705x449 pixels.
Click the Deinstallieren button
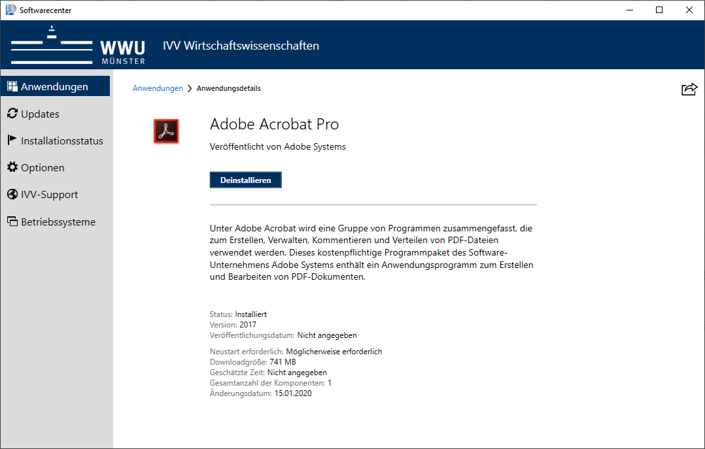coord(245,180)
